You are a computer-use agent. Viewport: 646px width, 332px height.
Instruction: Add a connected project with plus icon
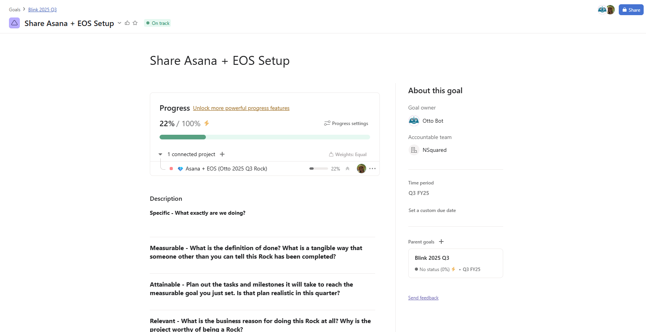(x=222, y=154)
